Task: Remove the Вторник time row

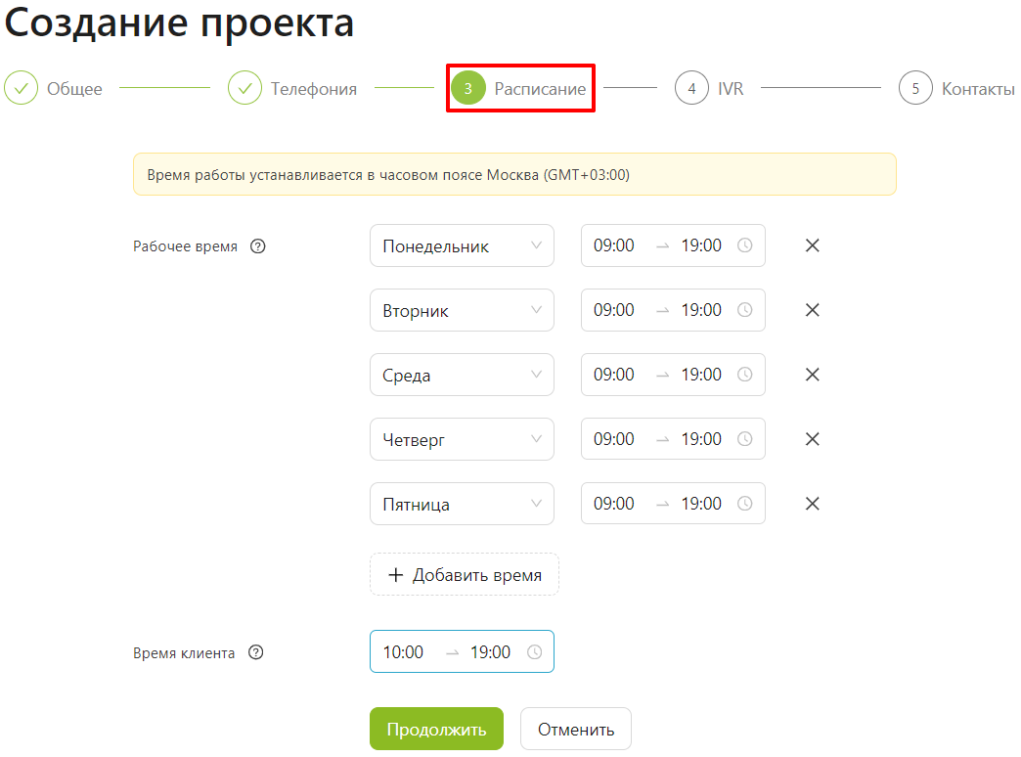Action: click(812, 310)
